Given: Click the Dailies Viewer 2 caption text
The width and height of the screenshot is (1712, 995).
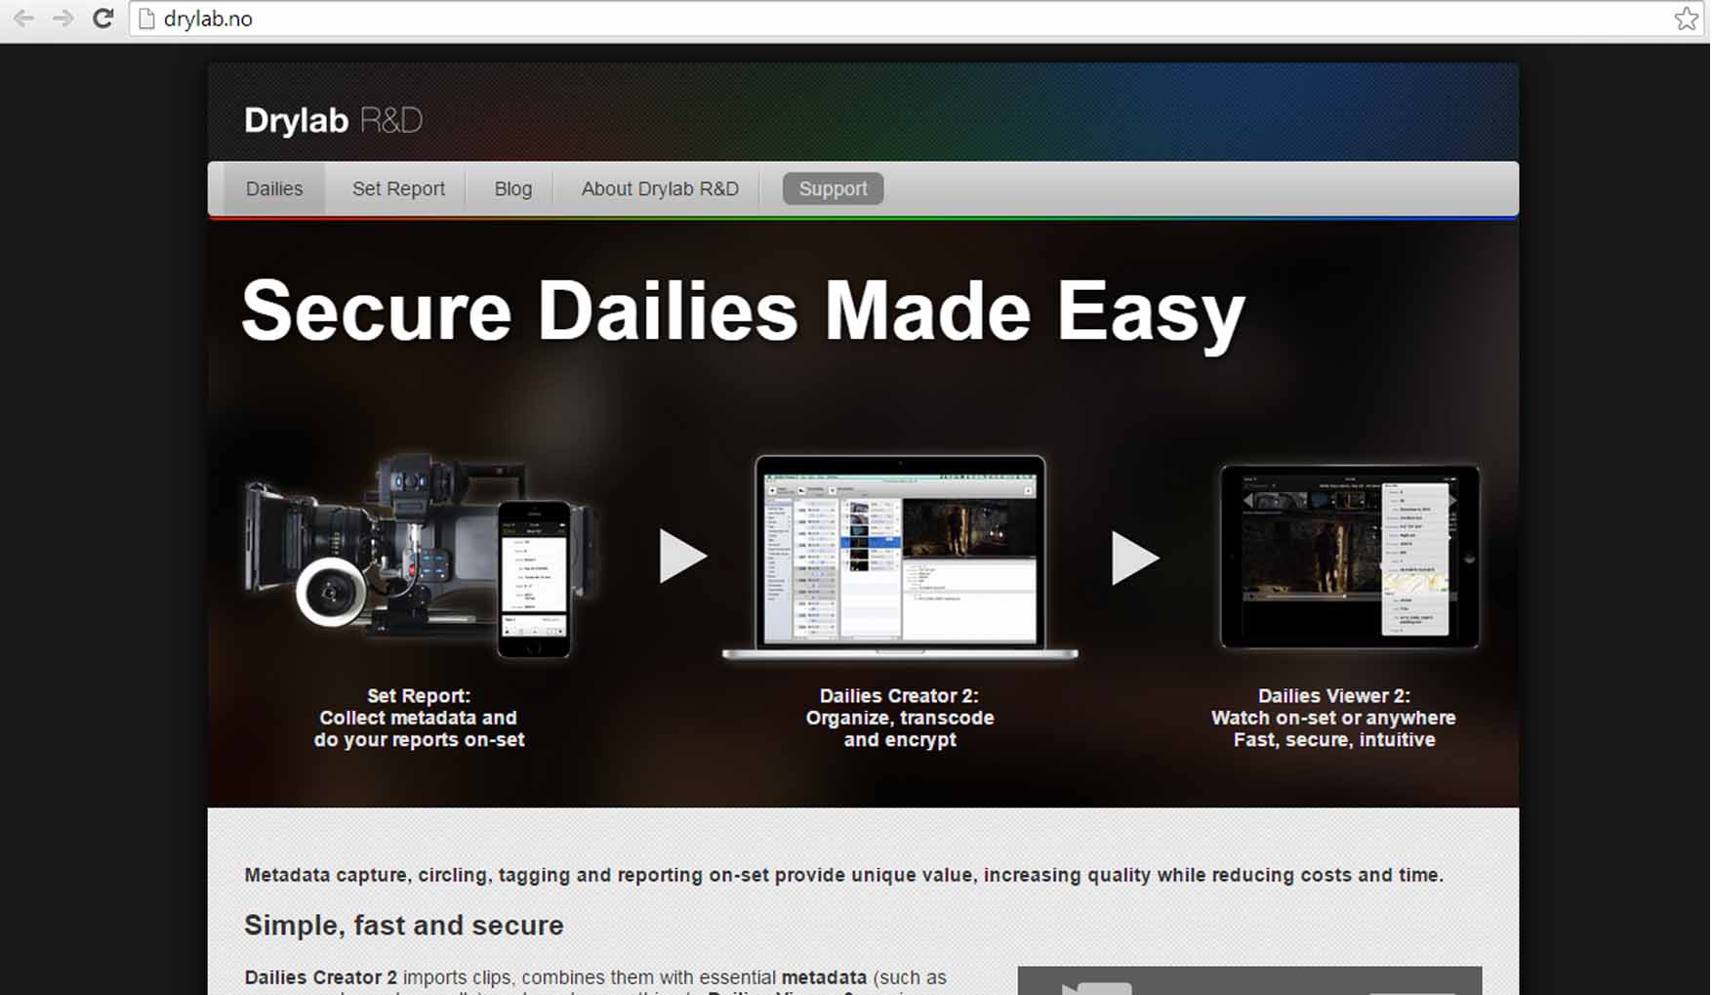Looking at the screenshot, I should (1333, 718).
